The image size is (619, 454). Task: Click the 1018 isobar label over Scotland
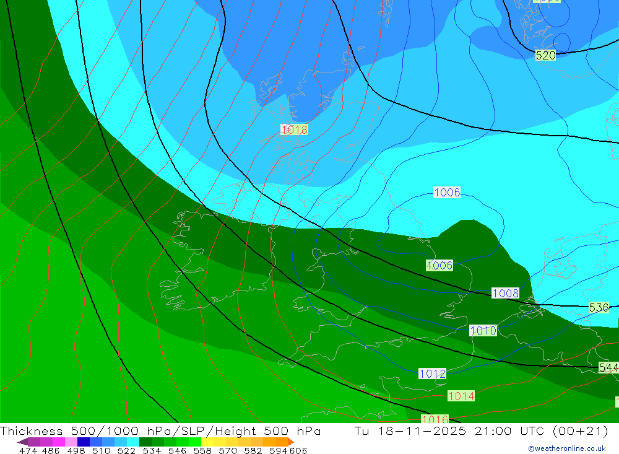(294, 129)
